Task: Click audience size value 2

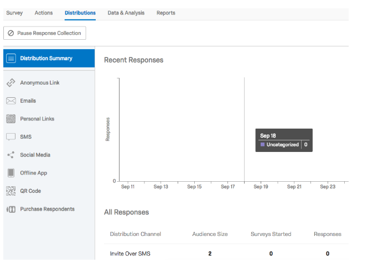Action: [210, 254]
